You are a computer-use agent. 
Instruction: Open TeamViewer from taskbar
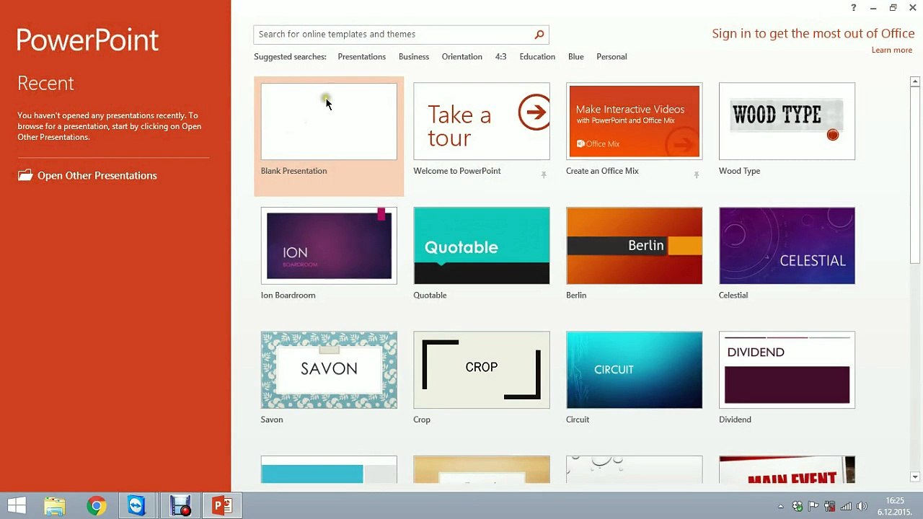[137, 506]
